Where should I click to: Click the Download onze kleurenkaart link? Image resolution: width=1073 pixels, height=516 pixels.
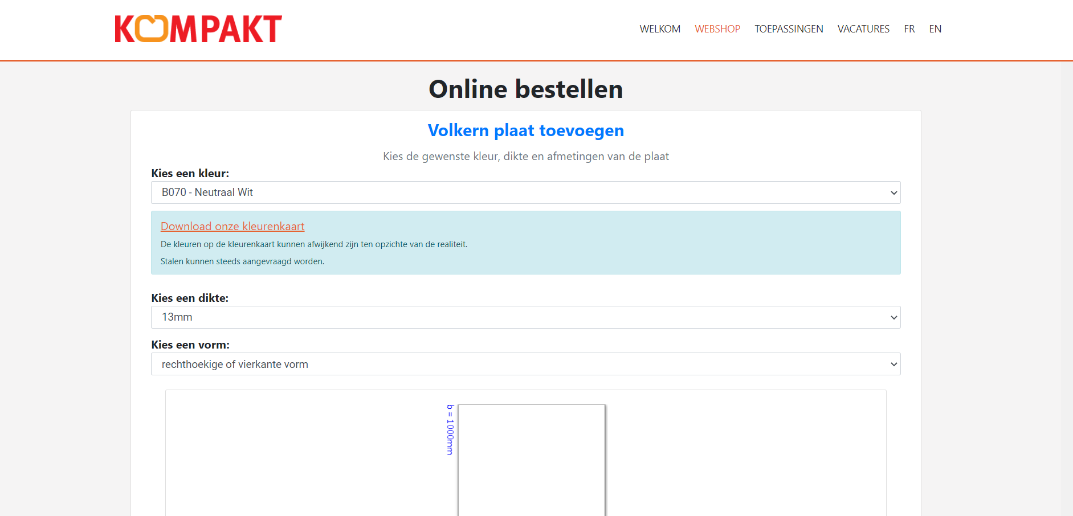click(x=232, y=226)
